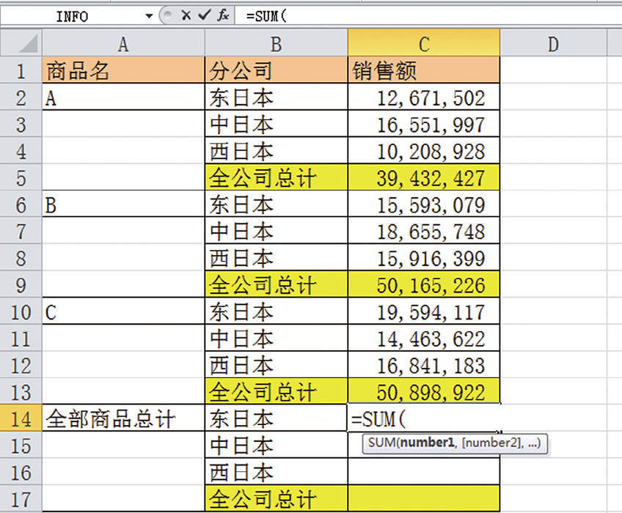The height and width of the screenshot is (513, 622).
Task: Select the 全部商品总计 cell
Action: (122, 418)
